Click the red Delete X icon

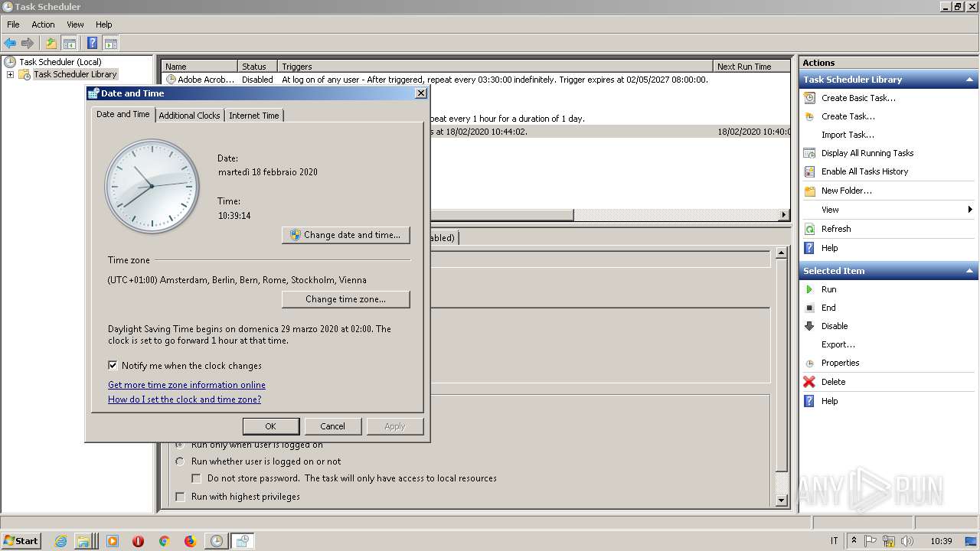point(809,382)
